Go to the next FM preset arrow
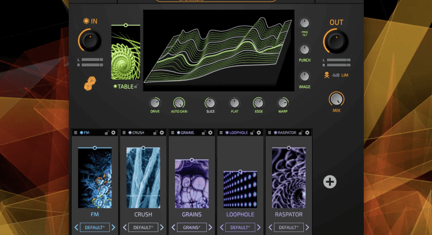Viewport: 432px width, 235px height. tap(113, 227)
